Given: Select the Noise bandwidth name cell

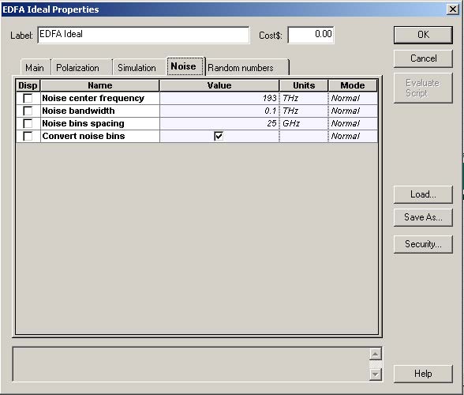Looking at the screenshot, I should tap(100, 111).
